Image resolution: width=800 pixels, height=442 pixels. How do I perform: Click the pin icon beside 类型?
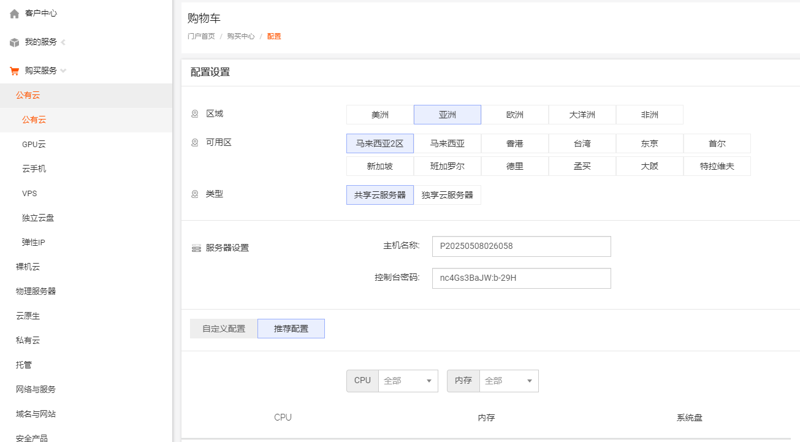tap(195, 194)
